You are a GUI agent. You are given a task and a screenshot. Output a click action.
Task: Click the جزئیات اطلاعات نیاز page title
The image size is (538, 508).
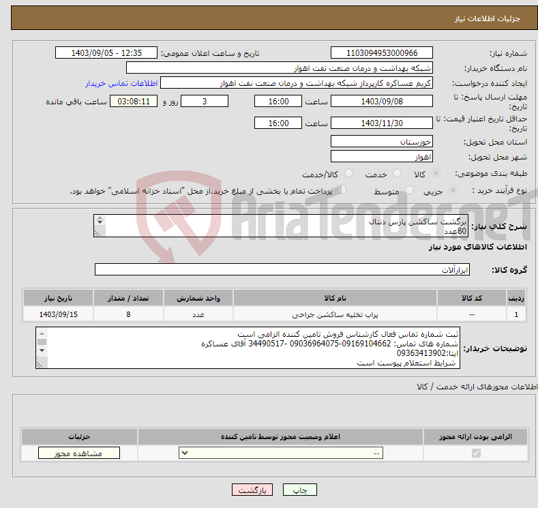point(488,18)
